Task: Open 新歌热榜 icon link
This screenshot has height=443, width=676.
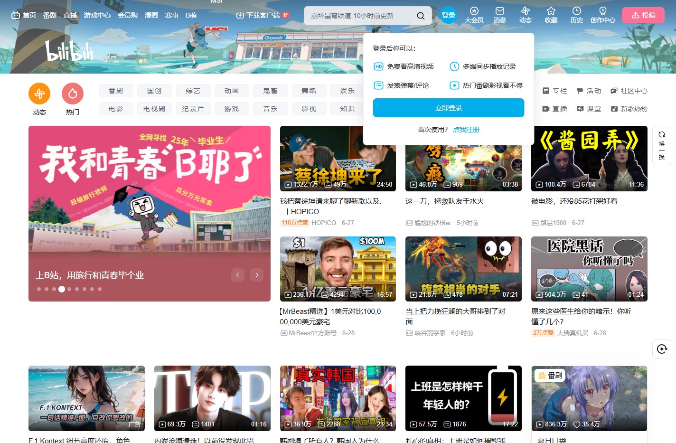Action: pos(629,109)
